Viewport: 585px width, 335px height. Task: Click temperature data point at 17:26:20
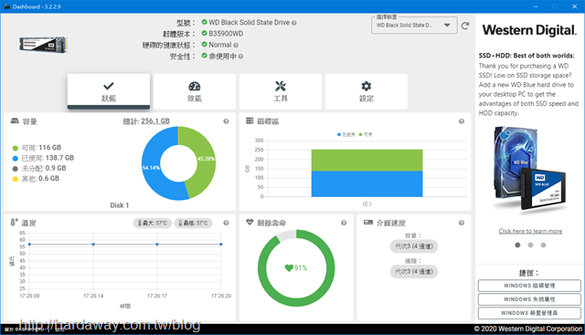[x=221, y=245]
